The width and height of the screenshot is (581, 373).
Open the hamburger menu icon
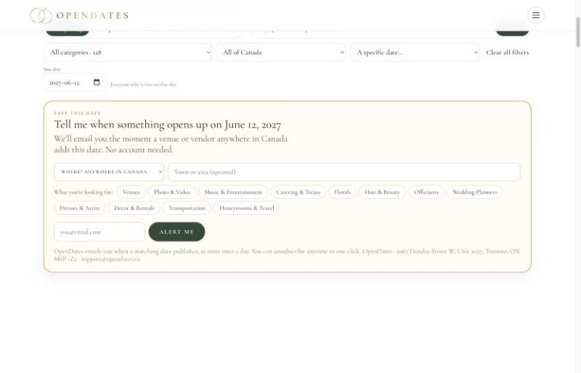coord(536,15)
